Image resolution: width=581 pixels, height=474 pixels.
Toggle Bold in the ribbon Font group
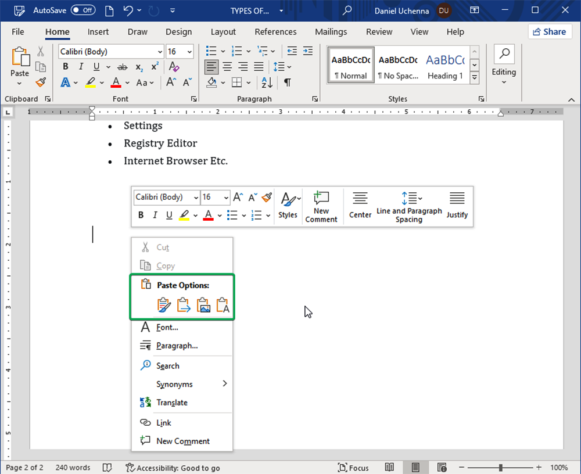(65, 67)
